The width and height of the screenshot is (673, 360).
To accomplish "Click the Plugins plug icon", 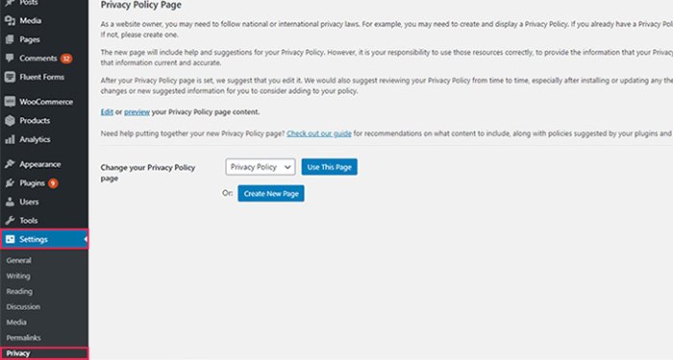I will tap(10, 183).
